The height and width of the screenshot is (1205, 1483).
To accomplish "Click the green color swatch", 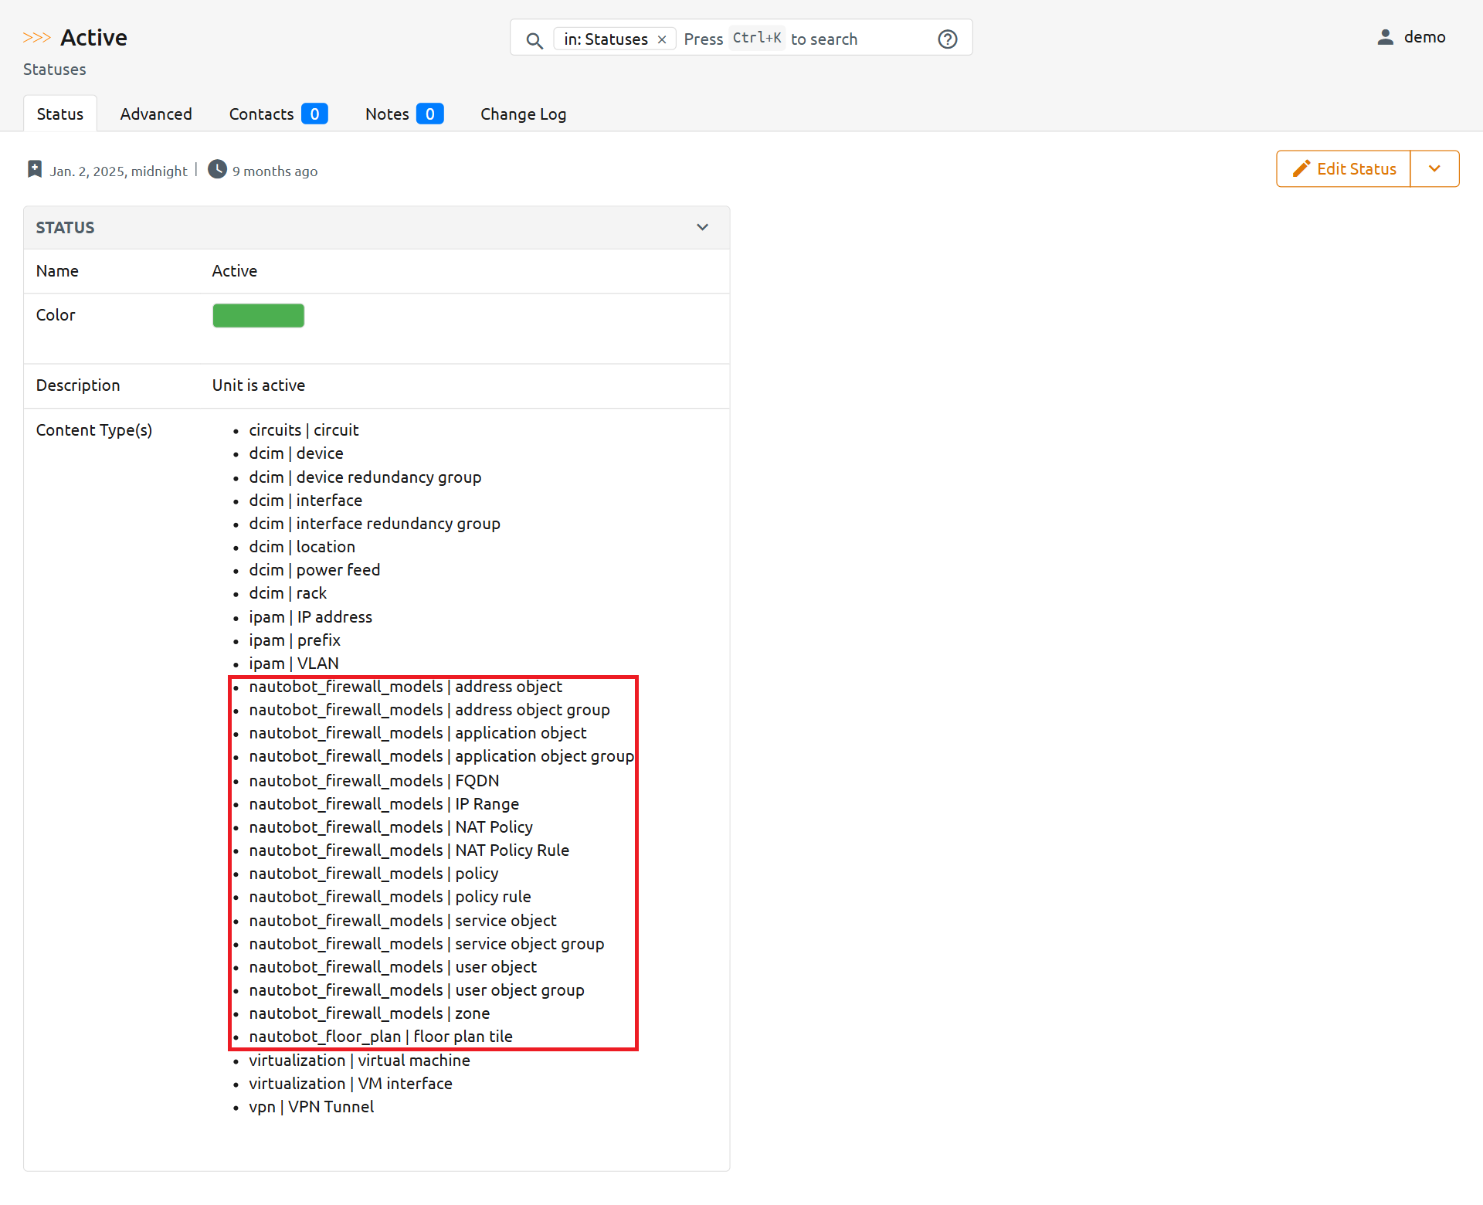I will click(x=258, y=315).
